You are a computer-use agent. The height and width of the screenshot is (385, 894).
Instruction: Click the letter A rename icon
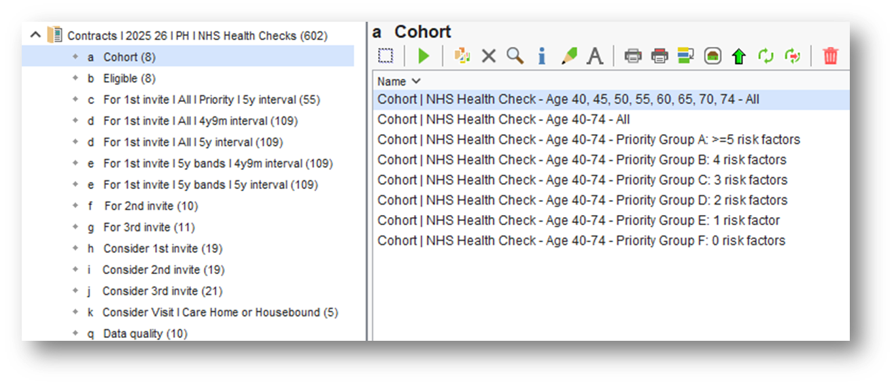tap(595, 56)
